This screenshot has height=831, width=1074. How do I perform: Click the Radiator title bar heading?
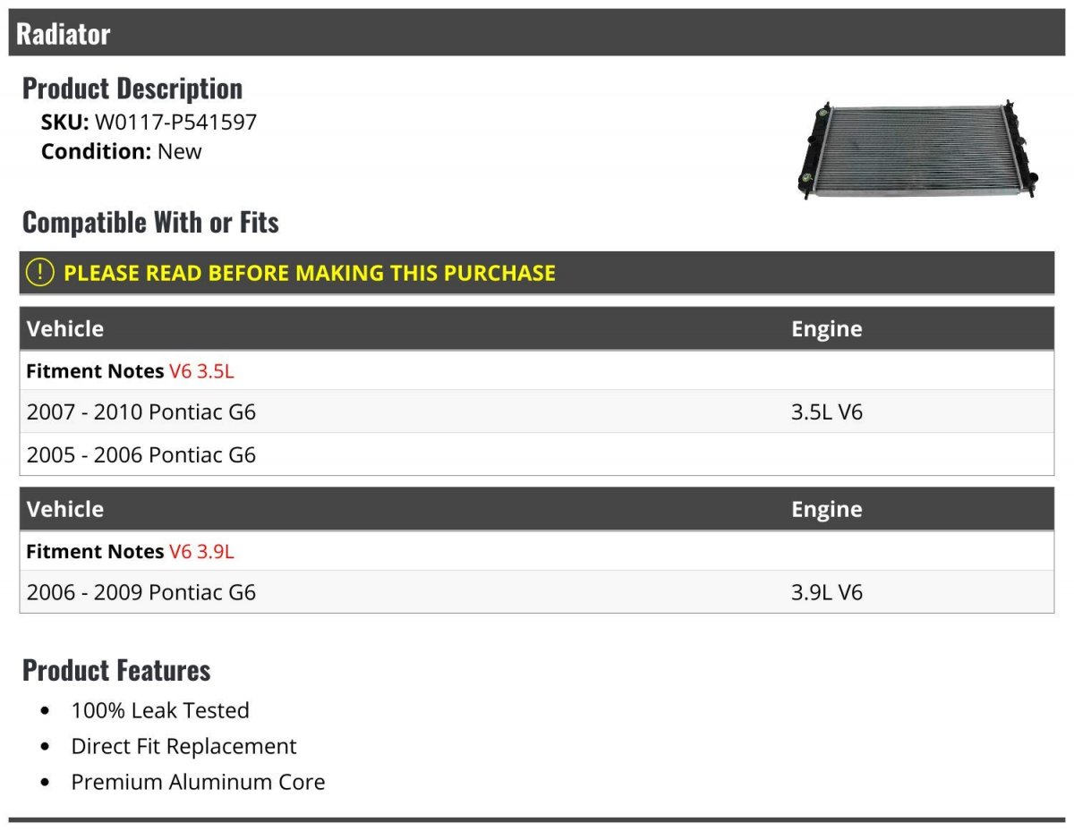(x=64, y=34)
